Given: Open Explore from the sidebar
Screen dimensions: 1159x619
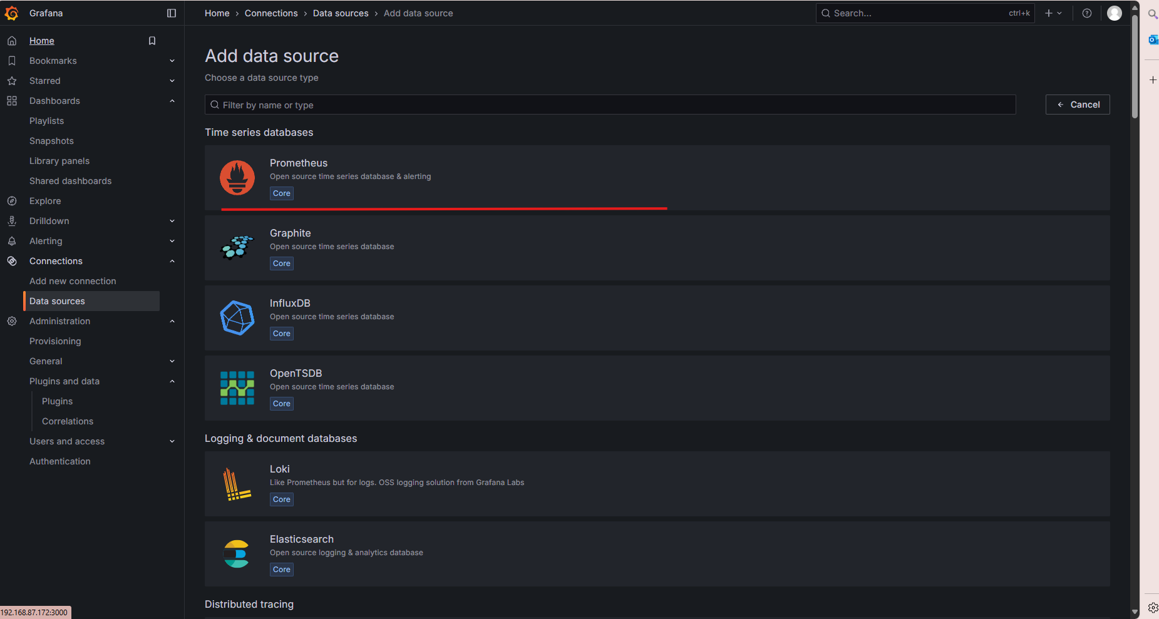Looking at the screenshot, I should tap(45, 201).
